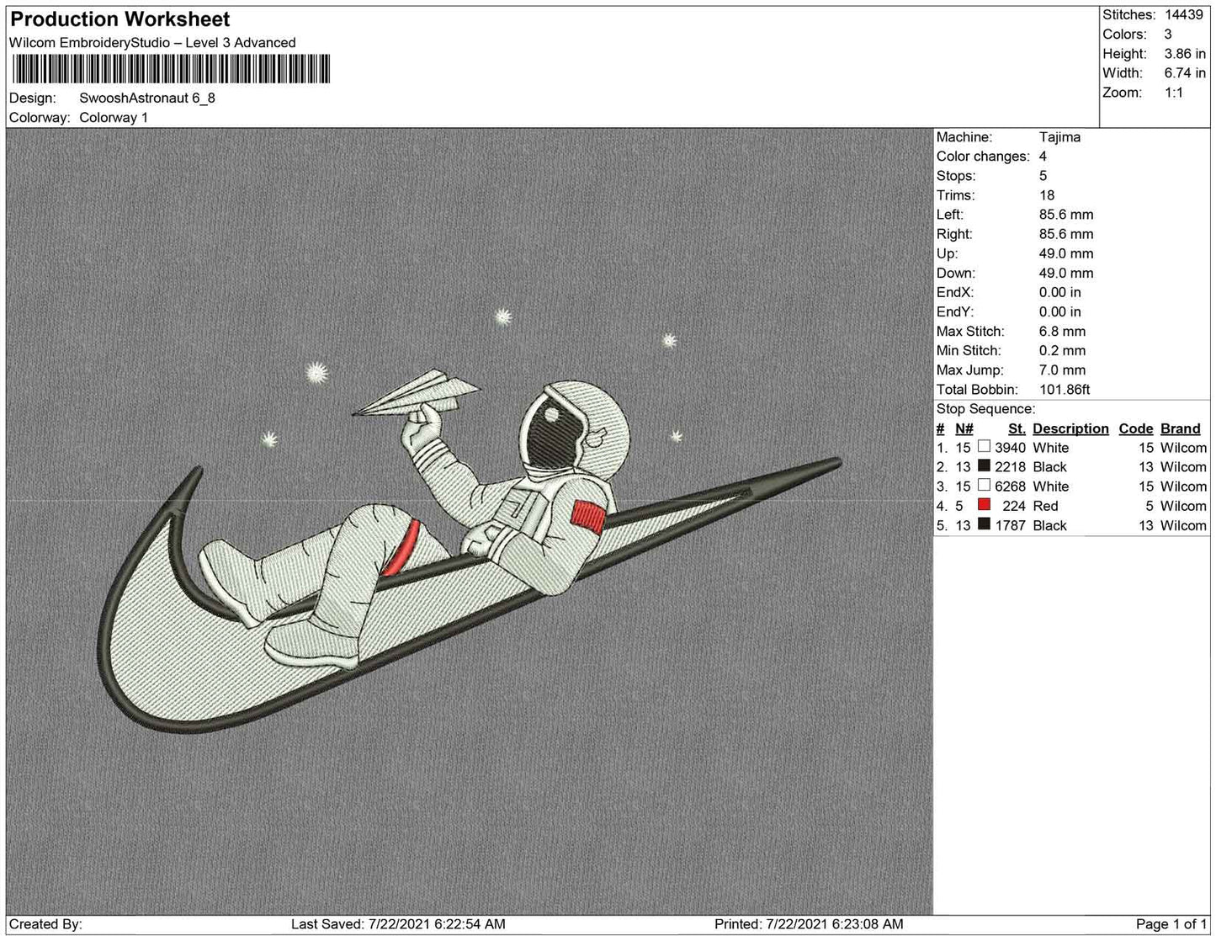Click the barcode under the worksheet title
1216x936 pixels.
click(173, 70)
